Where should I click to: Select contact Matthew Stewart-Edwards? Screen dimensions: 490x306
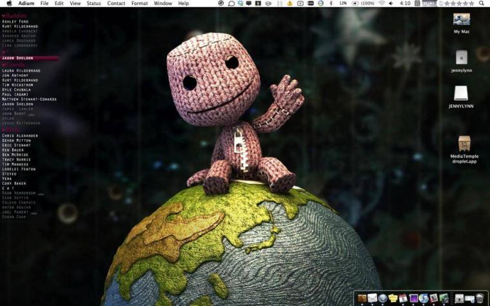click(x=30, y=99)
